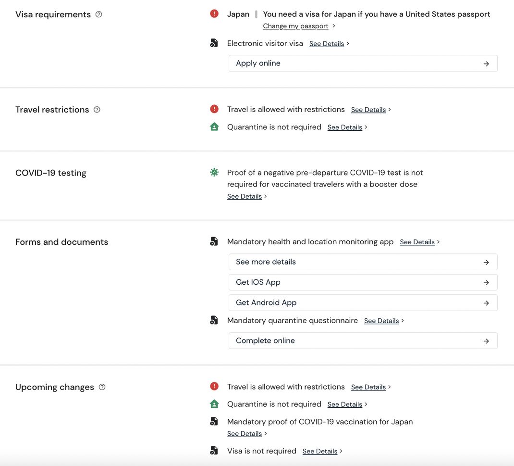Open the Apply online visa button
This screenshot has height=466, width=514.
[x=363, y=63]
